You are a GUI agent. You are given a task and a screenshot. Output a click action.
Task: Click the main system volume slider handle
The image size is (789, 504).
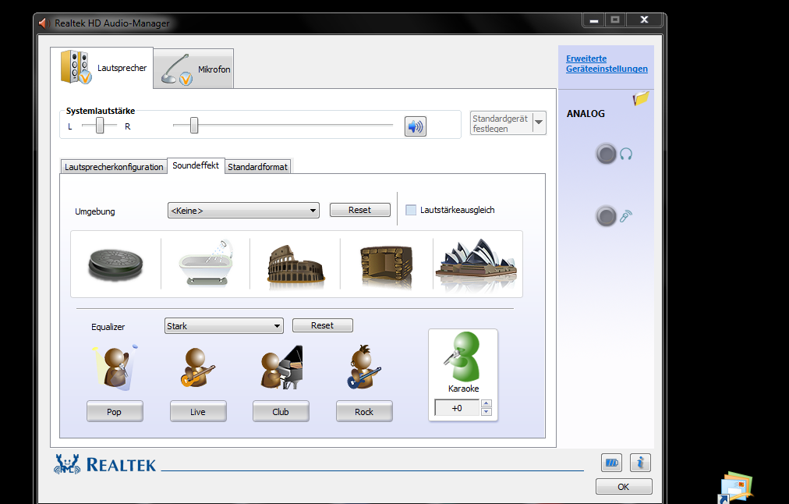coord(193,126)
